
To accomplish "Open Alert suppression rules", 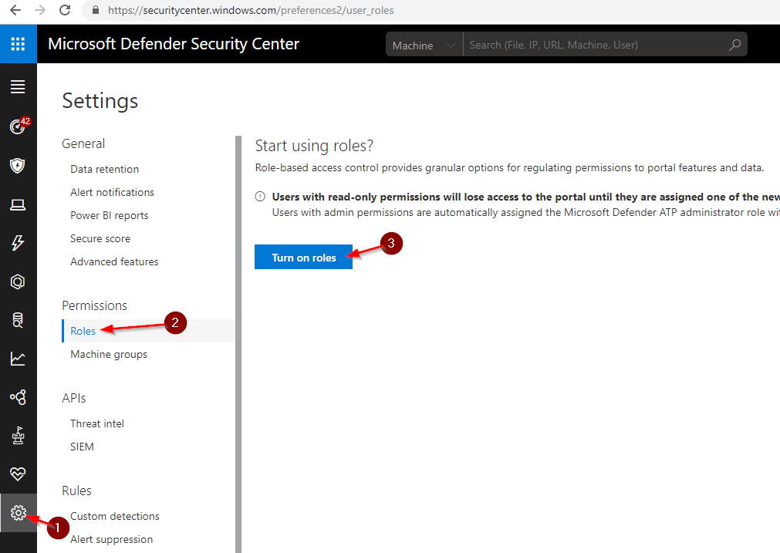I will 111,540.
